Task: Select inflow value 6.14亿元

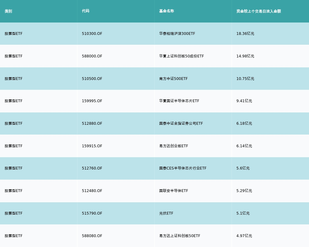Action: pyautogui.click(x=244, y=146)
